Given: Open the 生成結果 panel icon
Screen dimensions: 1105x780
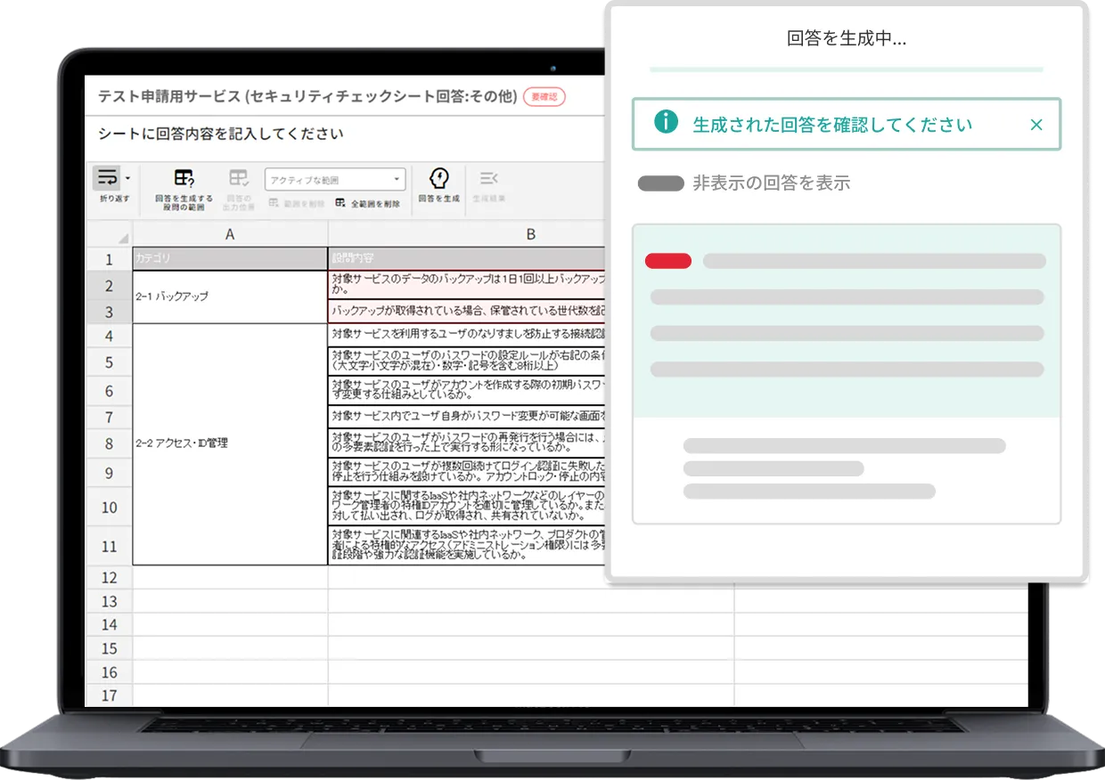Looking at the screenshot, I should pyautogui.click(x=489, y=178).
